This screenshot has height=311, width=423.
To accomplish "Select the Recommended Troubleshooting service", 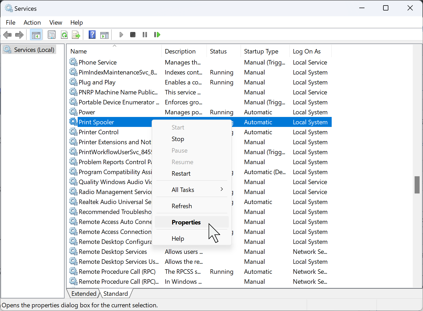I will (x=110, y=212).
